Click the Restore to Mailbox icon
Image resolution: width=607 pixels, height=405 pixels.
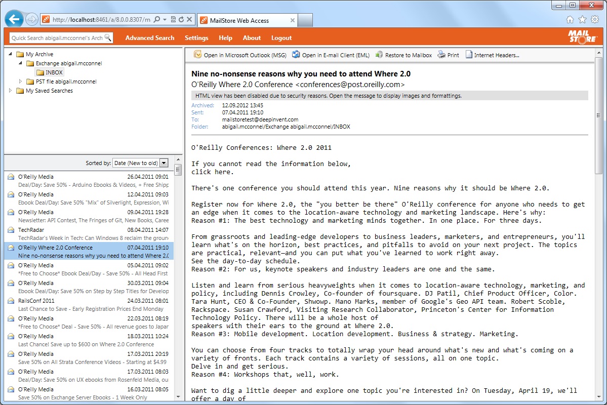(x=379, y=55)
